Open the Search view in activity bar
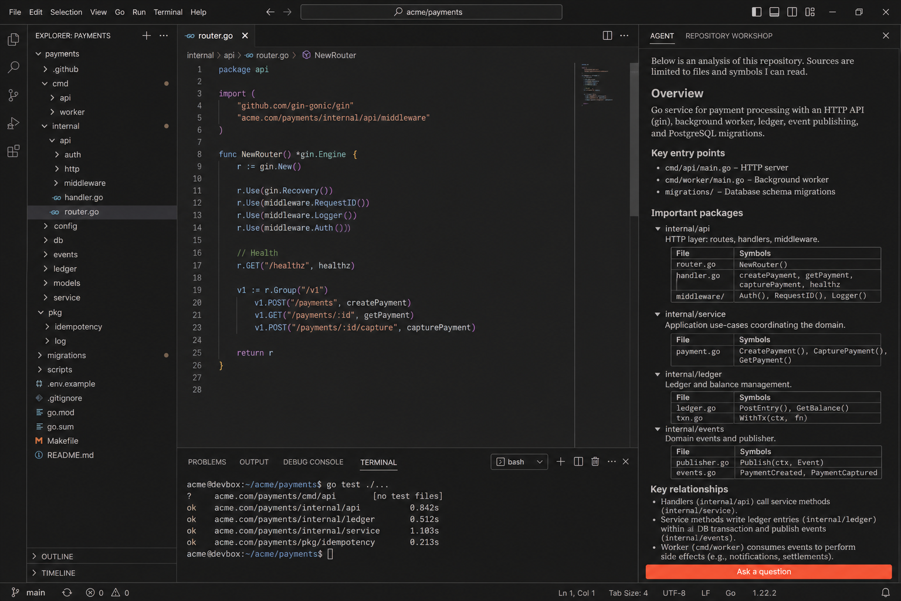This screenshot has height=601, width=901. 13,67
